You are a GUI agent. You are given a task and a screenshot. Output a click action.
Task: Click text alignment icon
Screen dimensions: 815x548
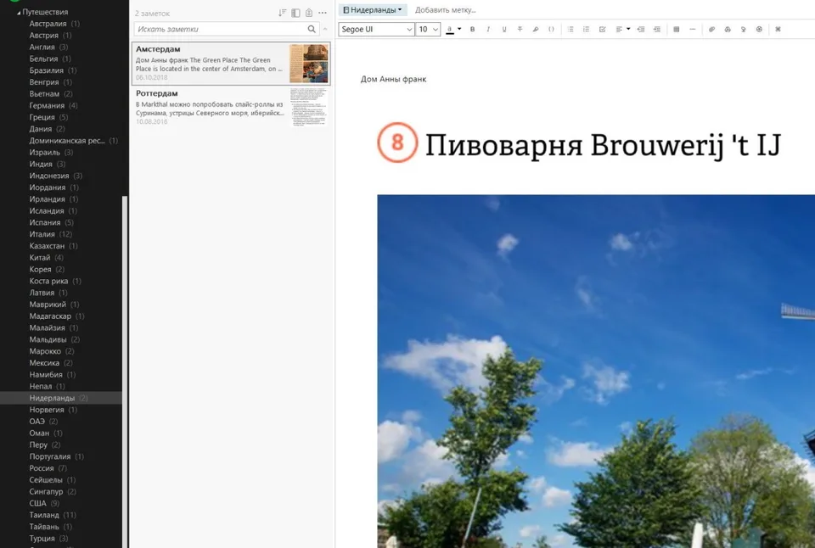pos(619,29)
